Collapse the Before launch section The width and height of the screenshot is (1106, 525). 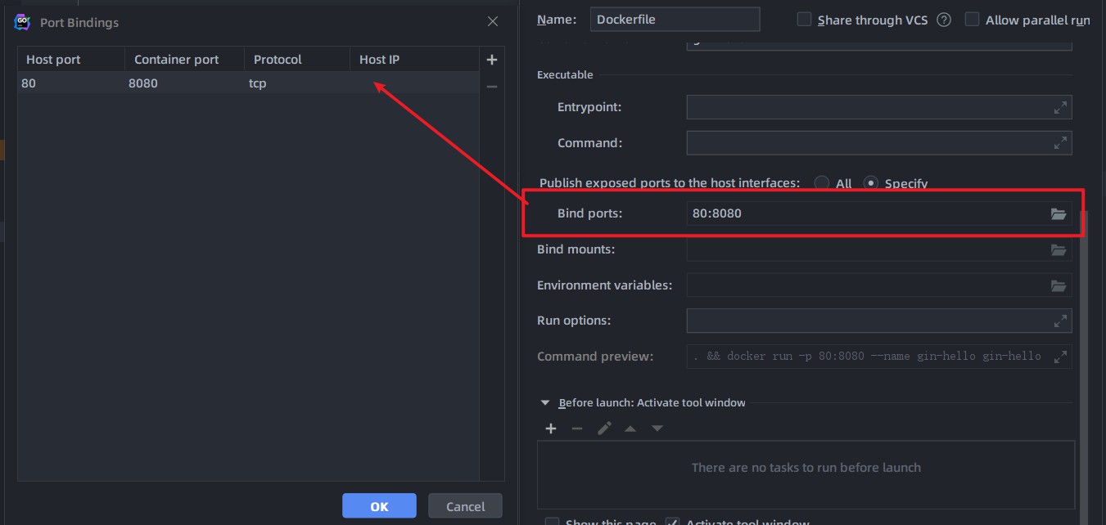(x=545, y=402)
